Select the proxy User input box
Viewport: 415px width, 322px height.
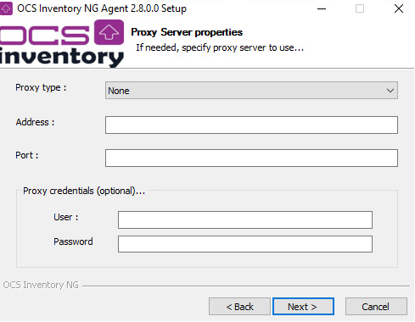click(245, 219)
